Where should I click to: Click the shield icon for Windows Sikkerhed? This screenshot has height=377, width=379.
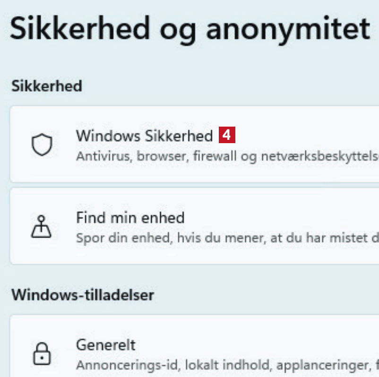pyautogui.click(x=42, y=145)
